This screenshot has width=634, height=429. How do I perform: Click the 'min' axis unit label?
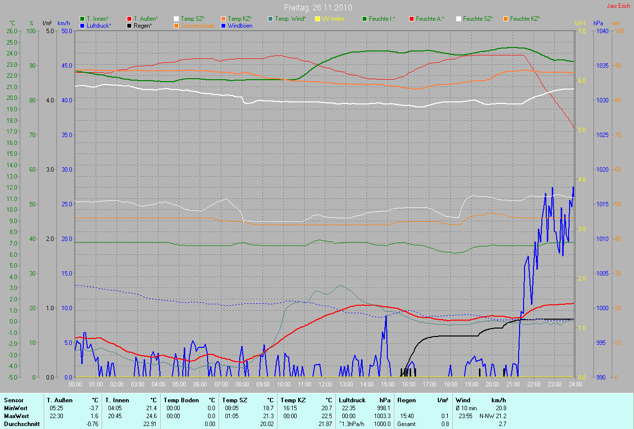616,23
